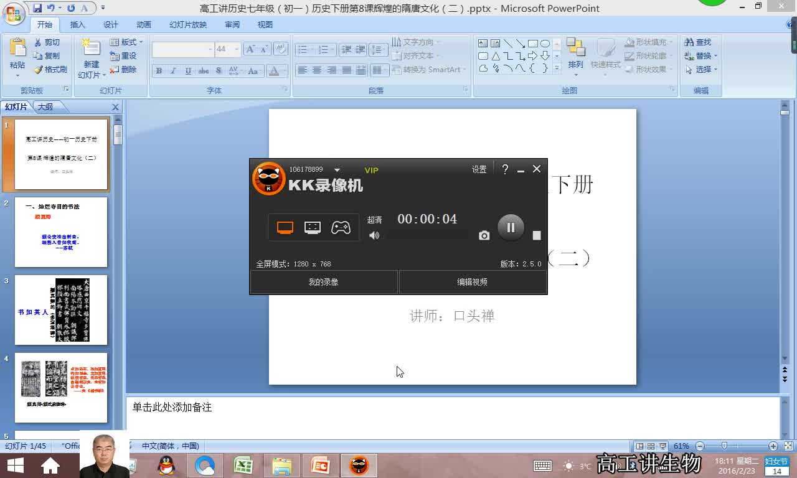Justify text in paragraph group

pos(347,70)
